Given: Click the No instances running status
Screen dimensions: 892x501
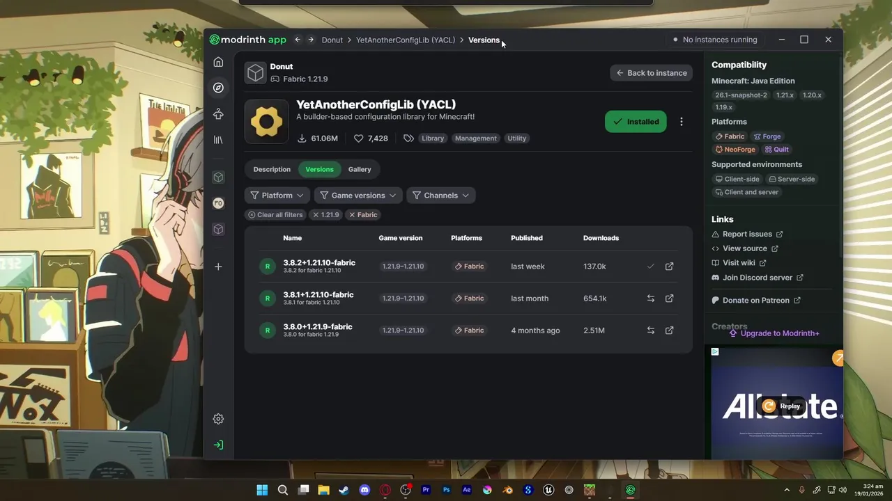Looking at the screenshot, I should 715,40.
